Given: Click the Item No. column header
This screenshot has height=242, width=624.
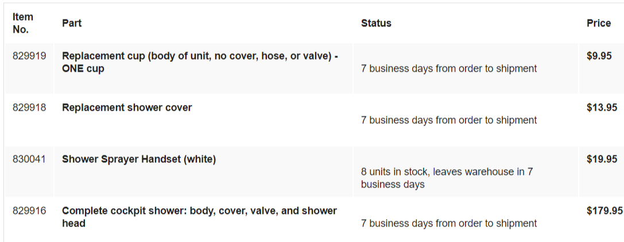Looking at the screenshot, I should point(23,23).
